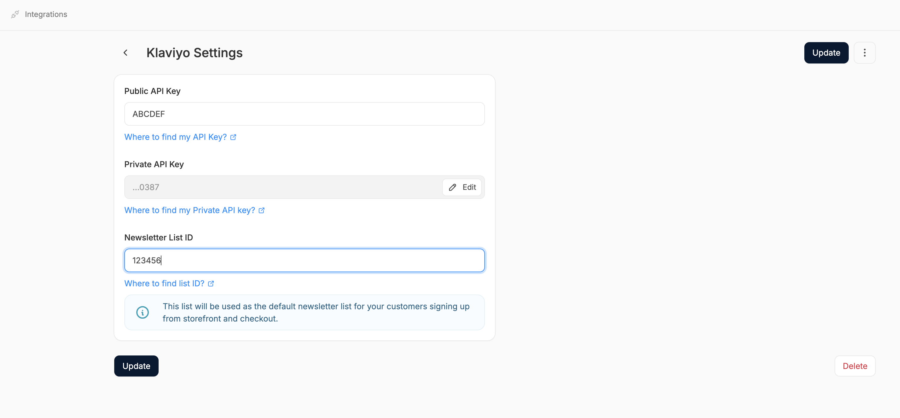The width and height of the screenshot is (900, 418).
Task: Click the bottom Update button
Action: pos(136,366)
